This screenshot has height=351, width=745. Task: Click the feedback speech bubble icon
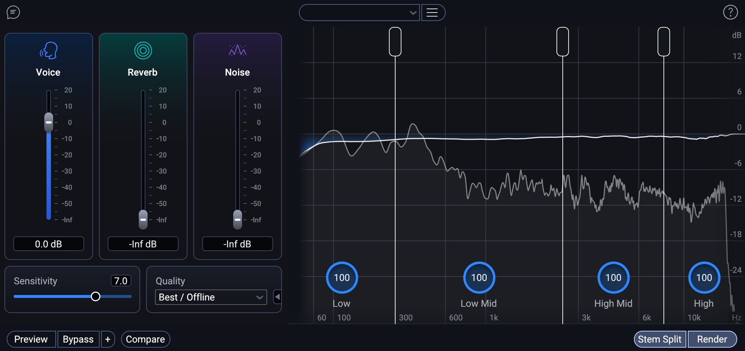[x=13, y=13]
